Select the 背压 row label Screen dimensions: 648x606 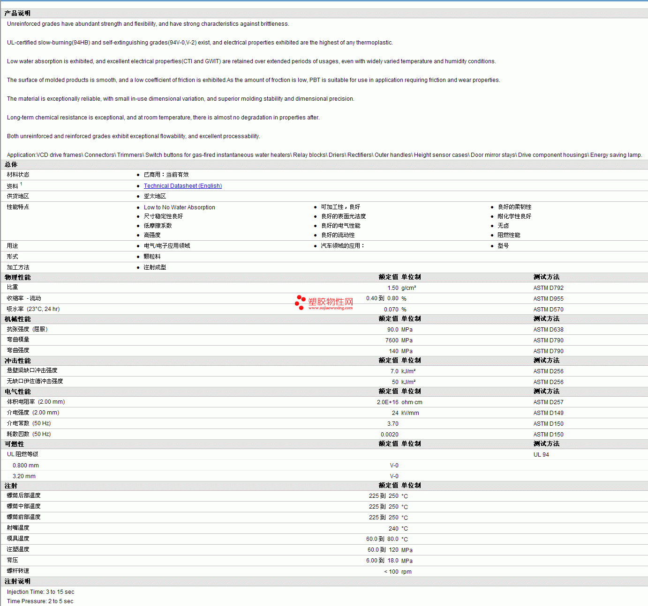(x=13, y=560)
